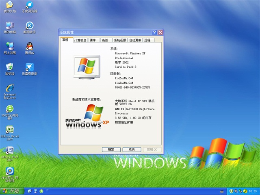Open Internet Explorer desktop icon
The height and width of the screenshot is (195, 260).
point(9,89)
